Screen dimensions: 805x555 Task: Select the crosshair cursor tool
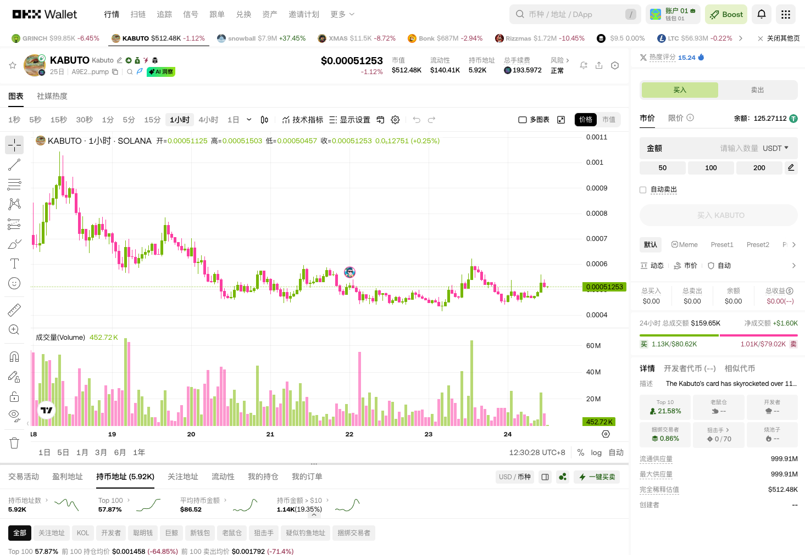tap(14, 145)
